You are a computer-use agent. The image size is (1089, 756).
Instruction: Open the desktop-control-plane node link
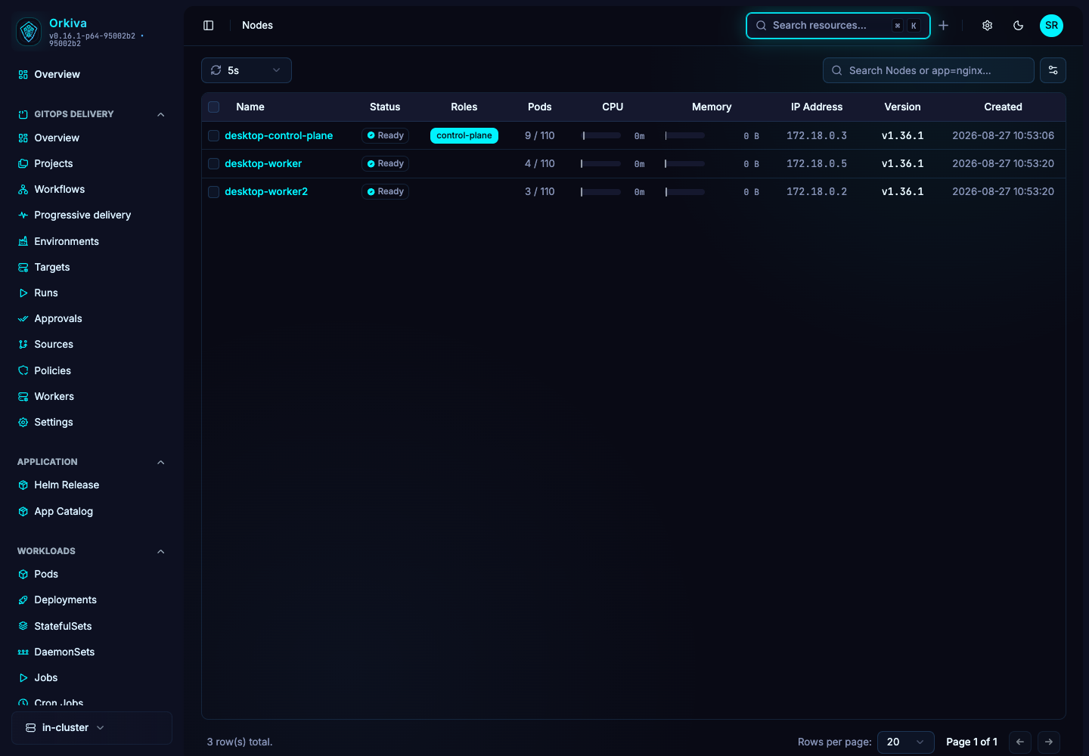[x=279, y=136]
